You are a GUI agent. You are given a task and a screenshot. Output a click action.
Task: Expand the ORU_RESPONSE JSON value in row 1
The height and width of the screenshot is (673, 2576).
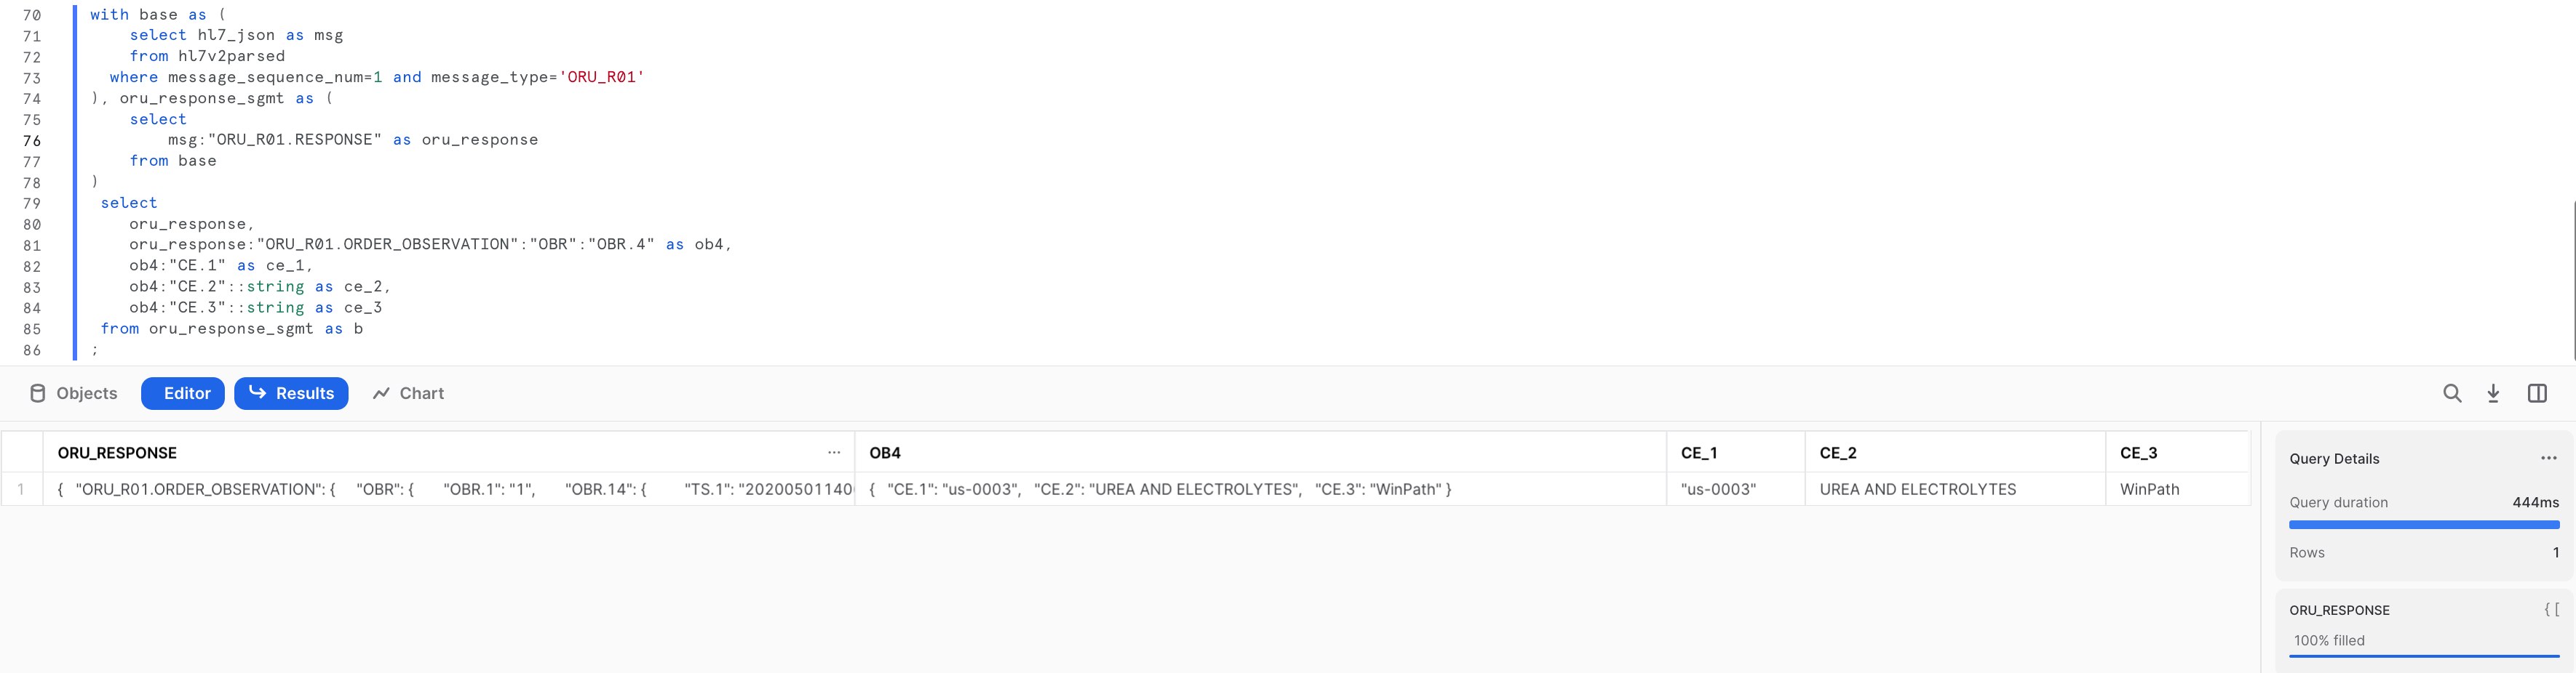tap(450, 489)
